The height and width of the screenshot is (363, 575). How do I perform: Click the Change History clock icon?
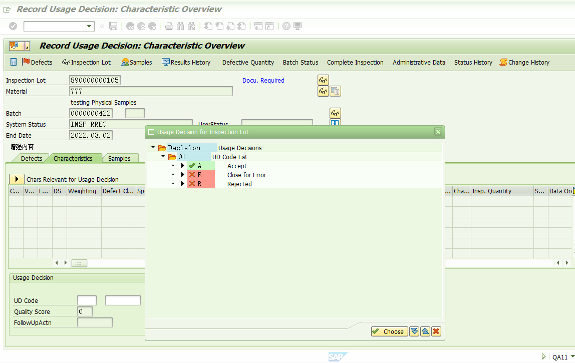coord(503,62)
